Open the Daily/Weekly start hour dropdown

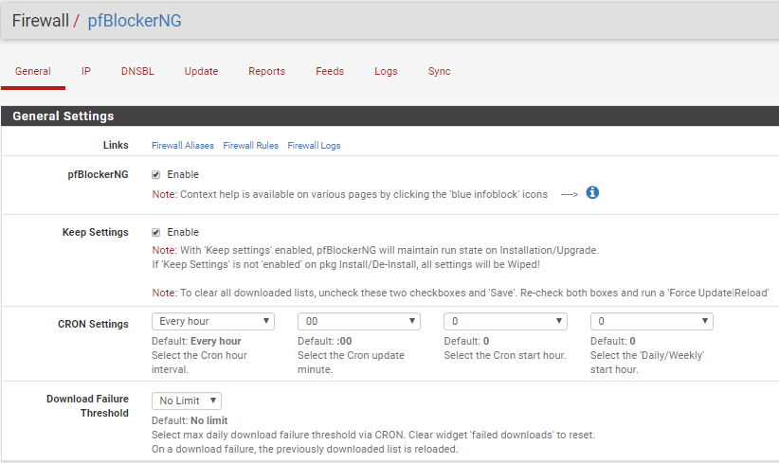652,321
